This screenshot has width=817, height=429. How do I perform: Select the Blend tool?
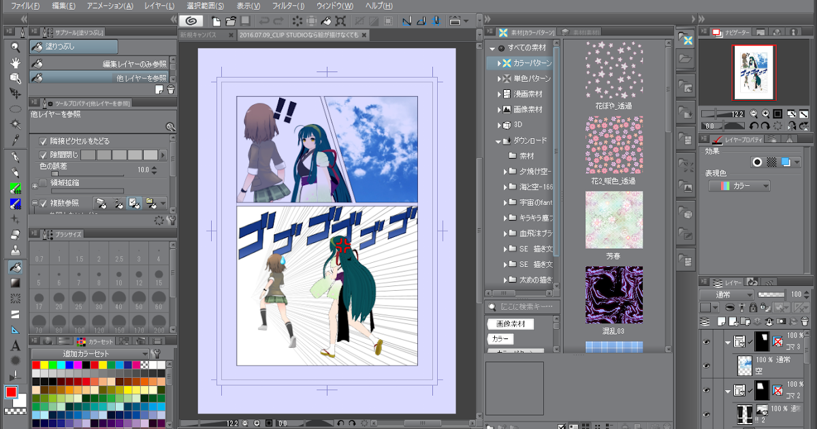coord(15,251)
